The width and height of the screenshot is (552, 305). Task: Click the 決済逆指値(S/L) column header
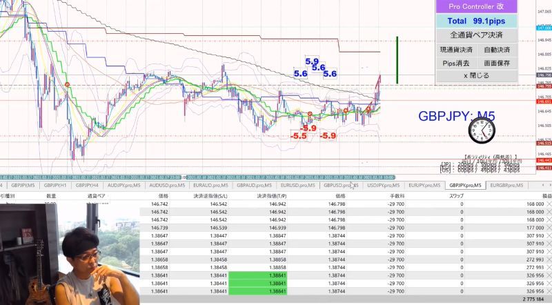pos(210,196)
